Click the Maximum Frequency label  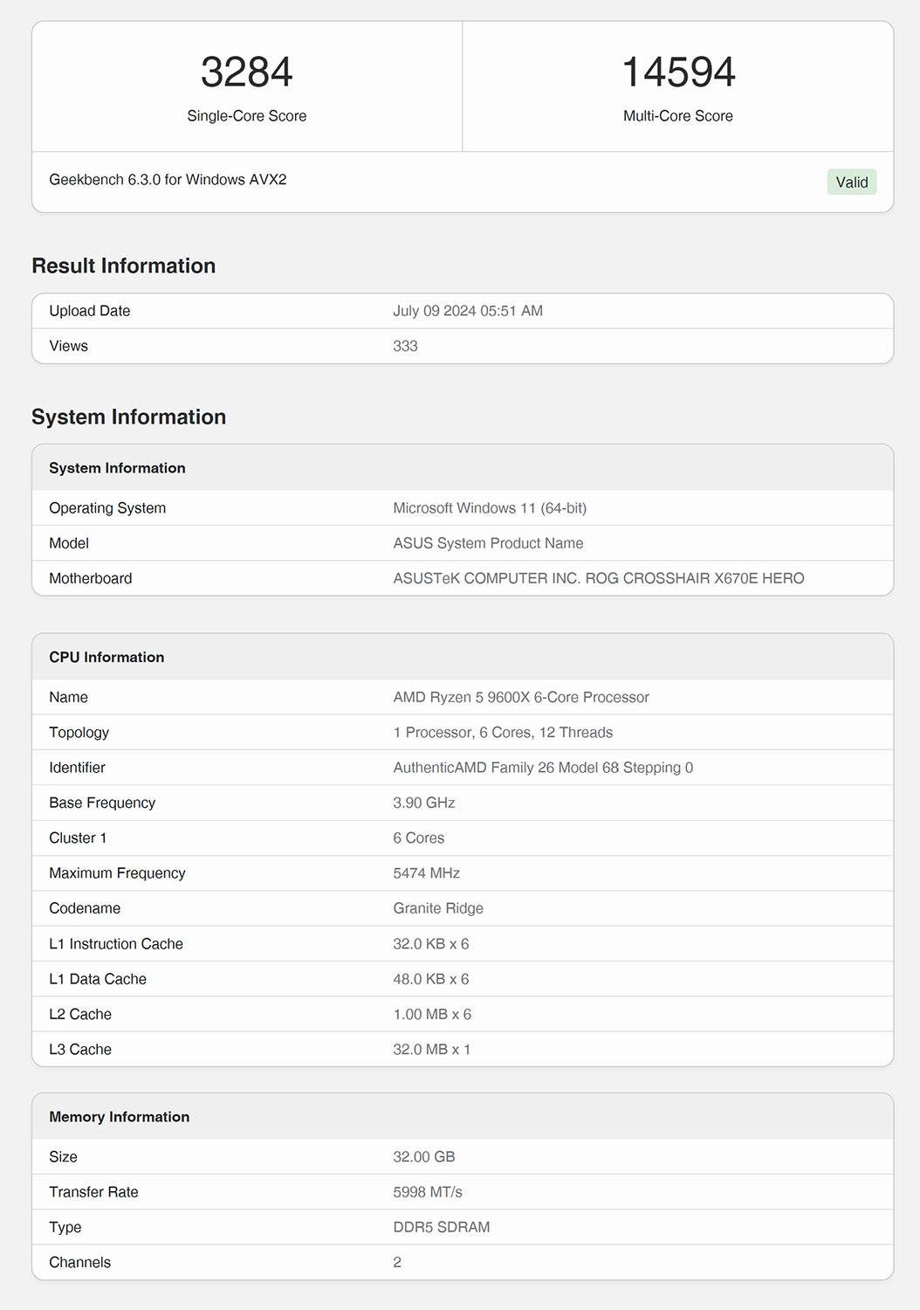pos(117,873)
